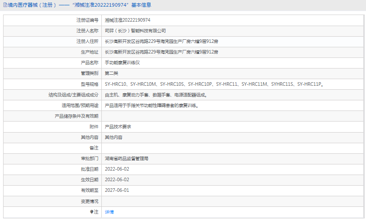Click the bulb icon beside 注
Viewport: 366px width, 221px height.
pyautogui.click(x=92, y=212)
